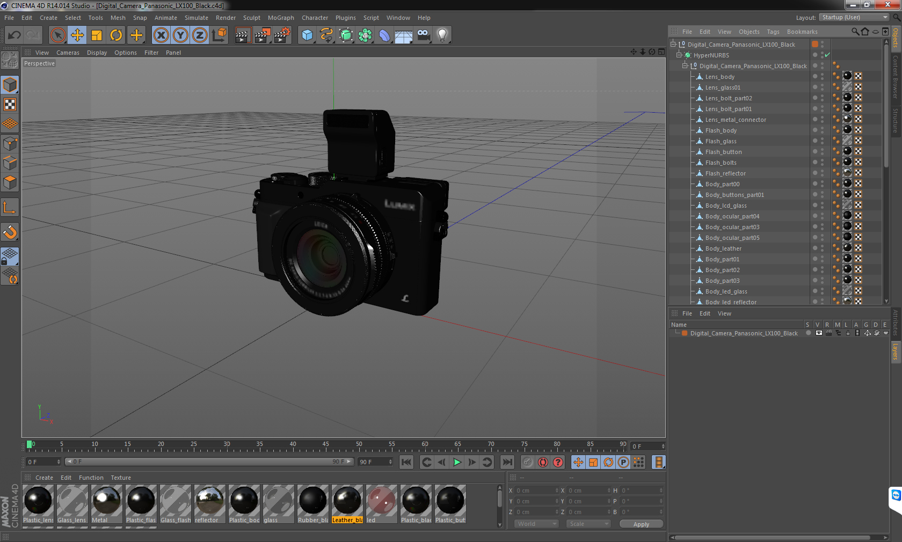This screenshot has width=902, height=542.
Task: Toggle autokeying button
Action: [x=543, y=462]
